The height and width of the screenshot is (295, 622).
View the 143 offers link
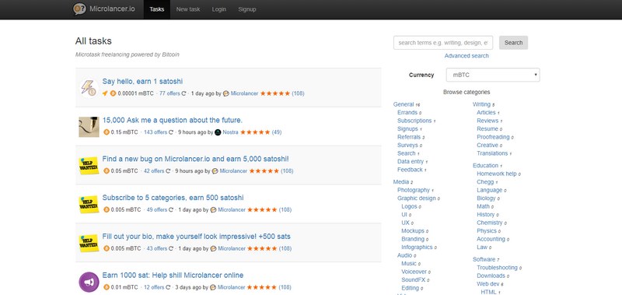pos(155,132)
